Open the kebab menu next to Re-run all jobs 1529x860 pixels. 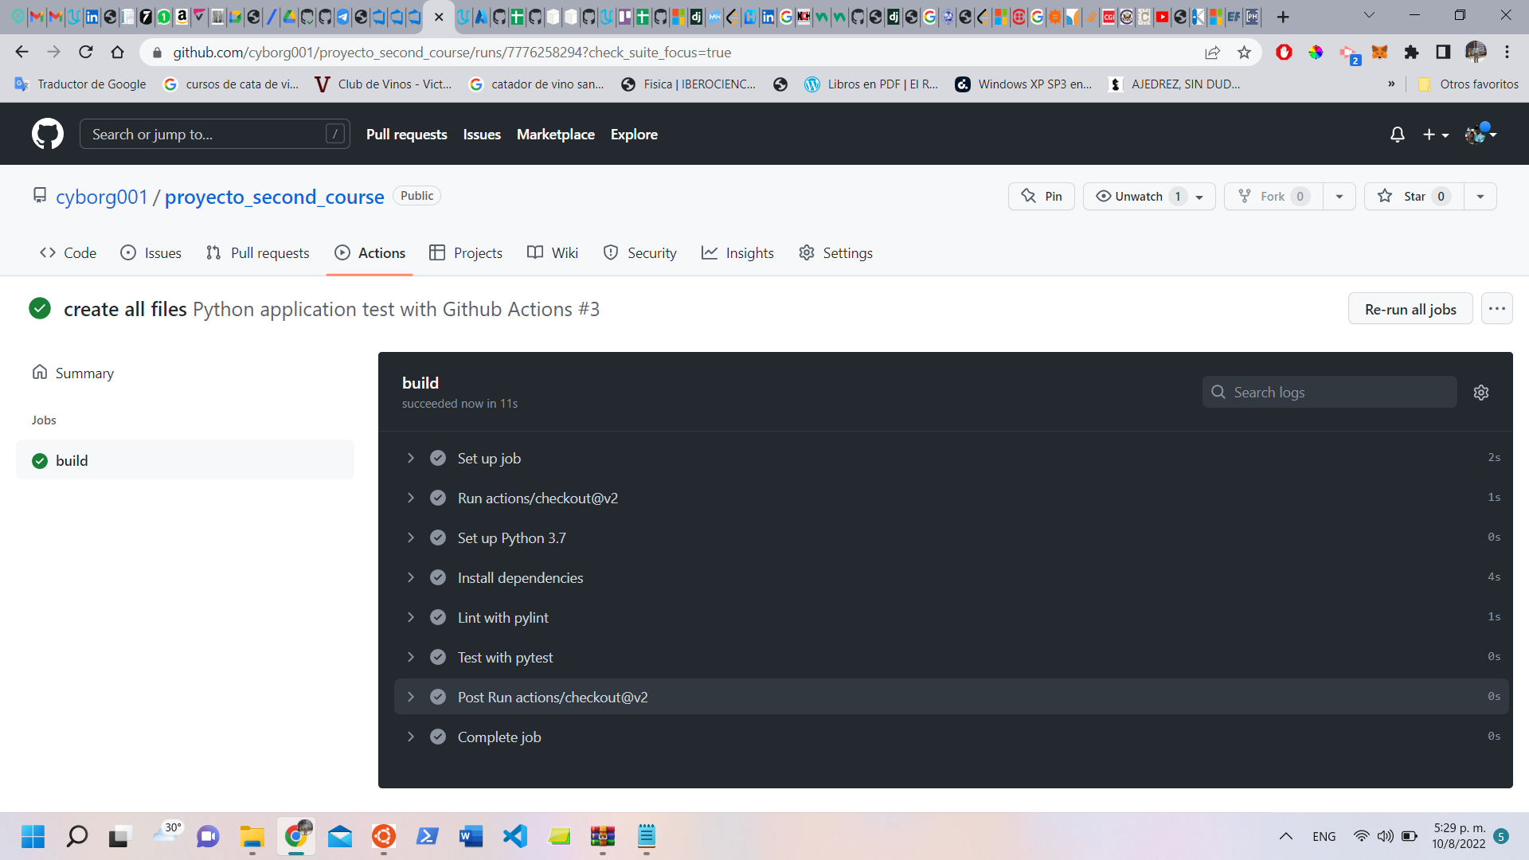(x=1497, y=308)
